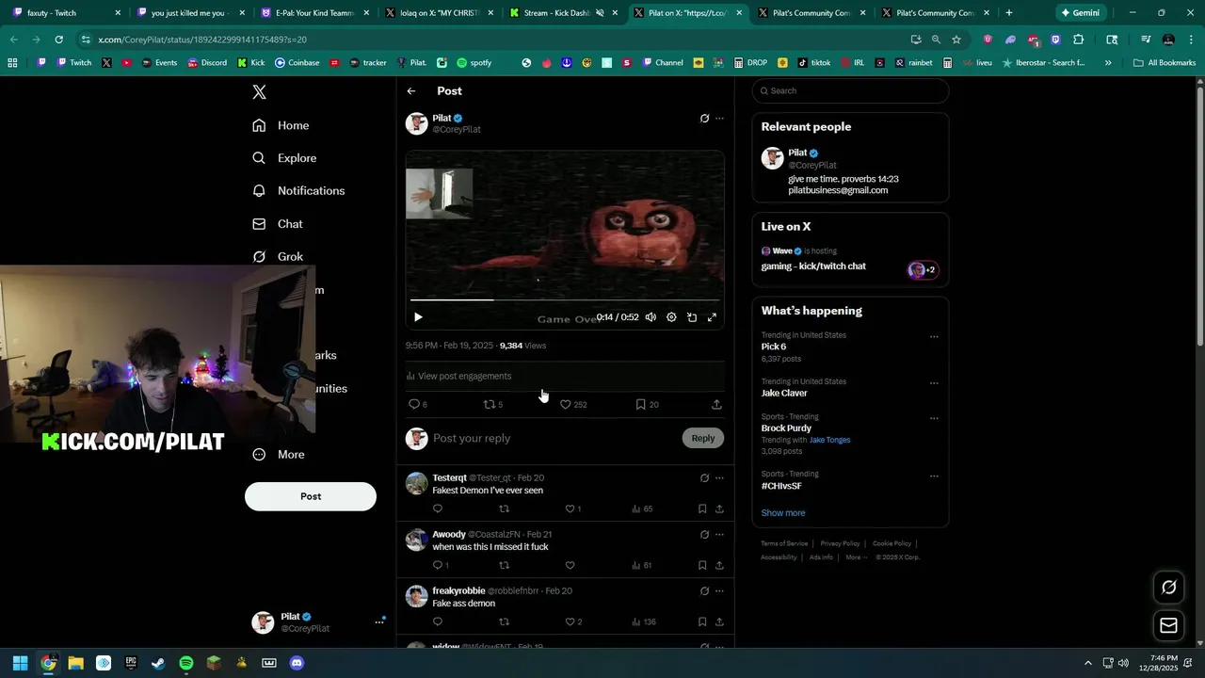This screenshot has width=1205, height=678.
Task: Open View post engagements
Action: tap(458, 376)
